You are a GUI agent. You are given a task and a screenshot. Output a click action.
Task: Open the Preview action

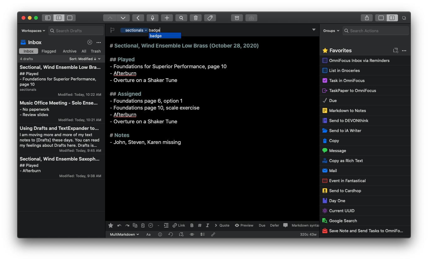point(244,225)
